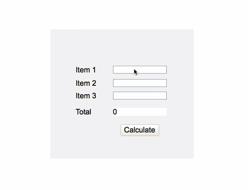Activate the middle item entry field
The width and height of the screenshot is (248, 190).
click(140, 83)
